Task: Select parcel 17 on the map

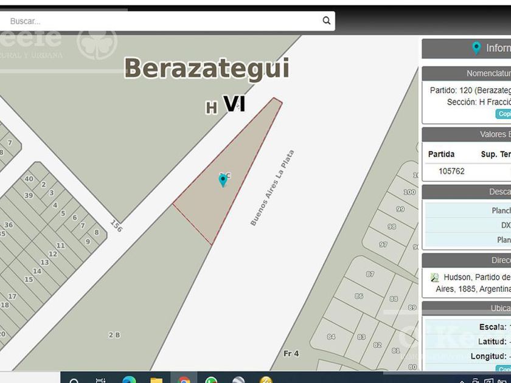Action: coord(12,297)
